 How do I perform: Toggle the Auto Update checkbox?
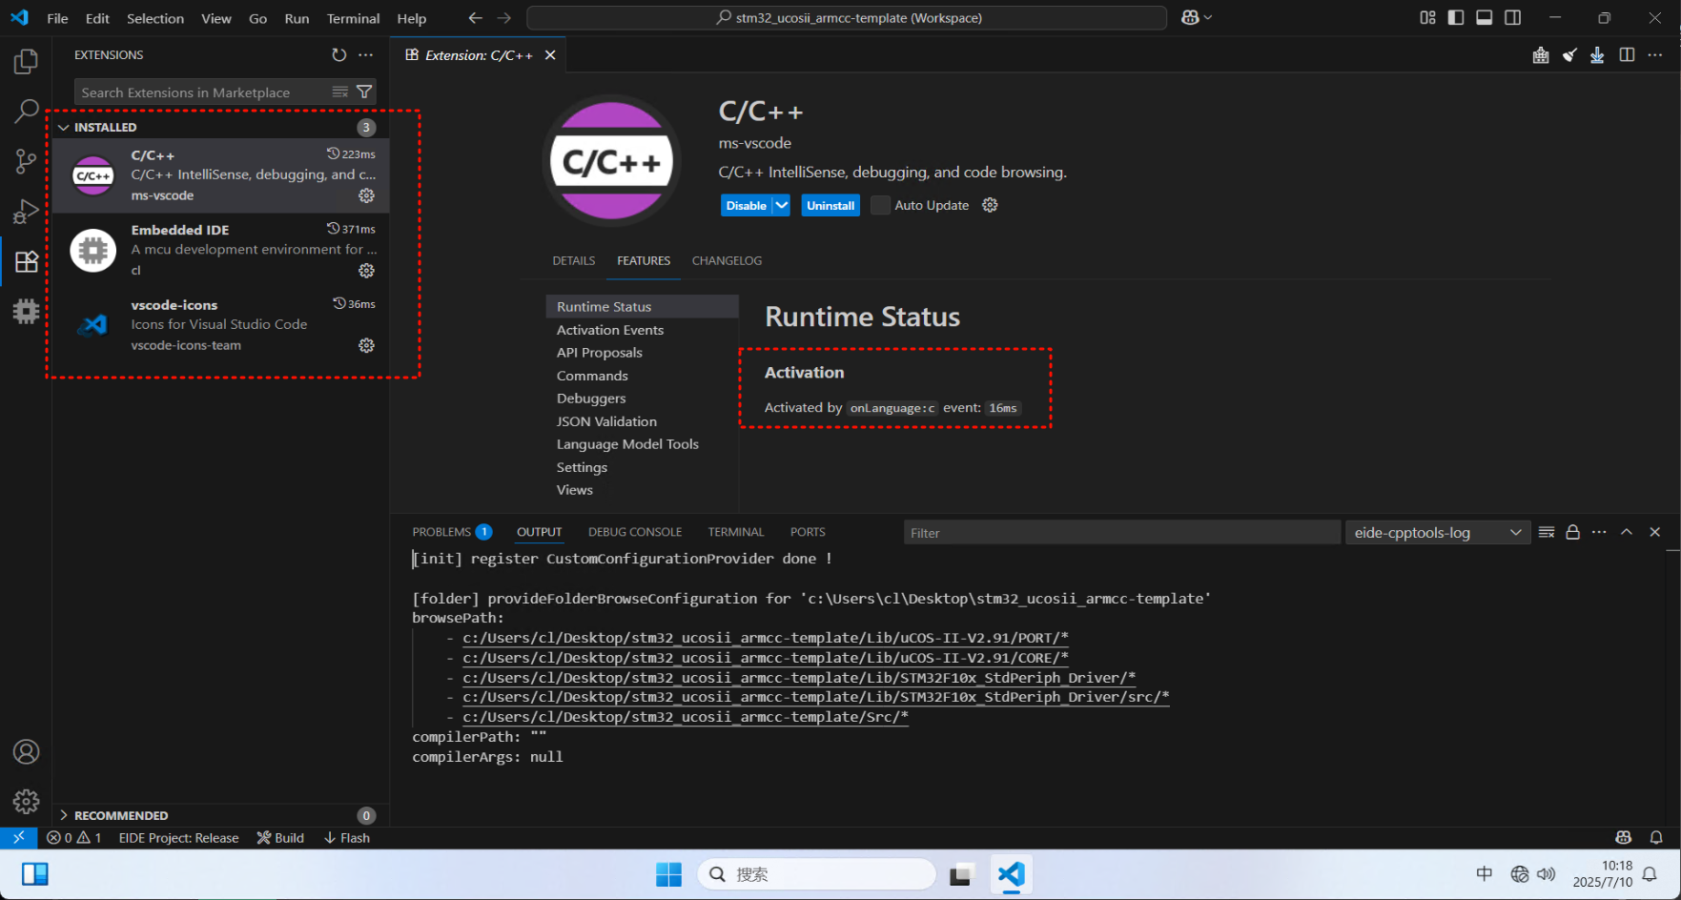click(x=880, y=205)
